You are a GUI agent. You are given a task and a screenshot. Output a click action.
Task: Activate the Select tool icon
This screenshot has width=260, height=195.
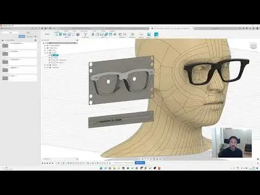pos(157,34)
